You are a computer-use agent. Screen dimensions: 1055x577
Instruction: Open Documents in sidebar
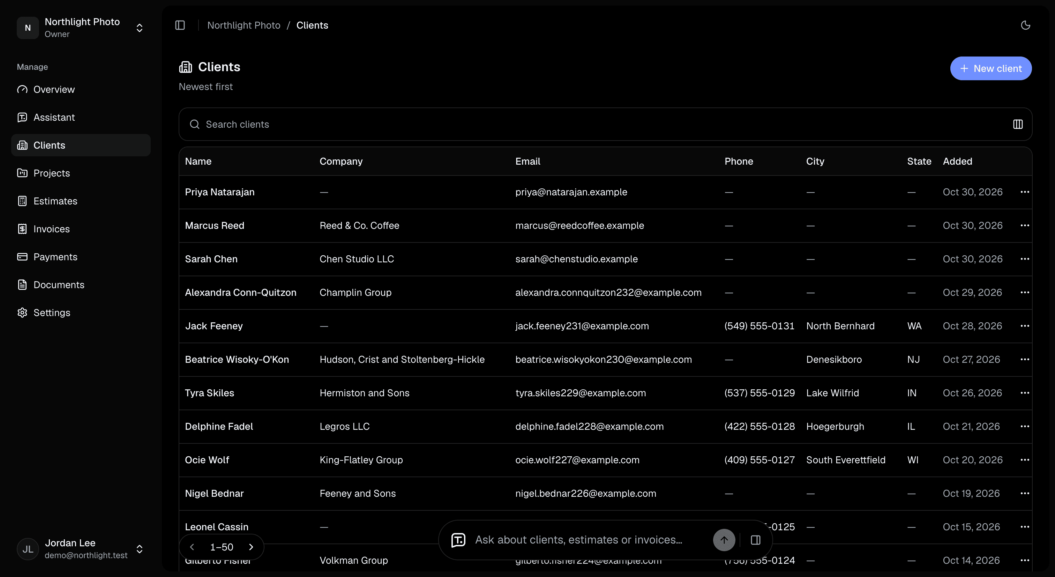[81, 285]
